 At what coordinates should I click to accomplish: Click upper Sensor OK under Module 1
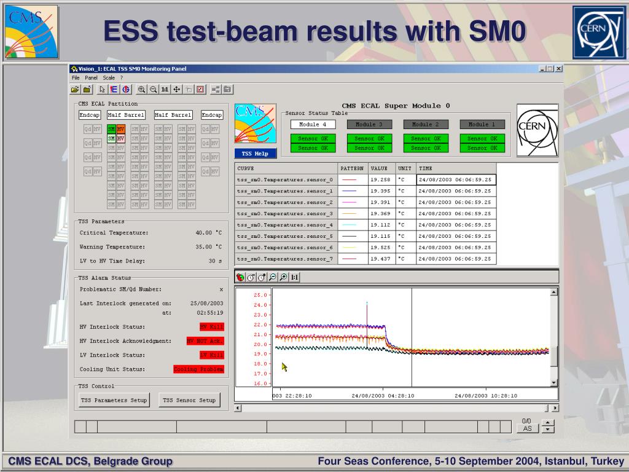click(x=482, y=138)
